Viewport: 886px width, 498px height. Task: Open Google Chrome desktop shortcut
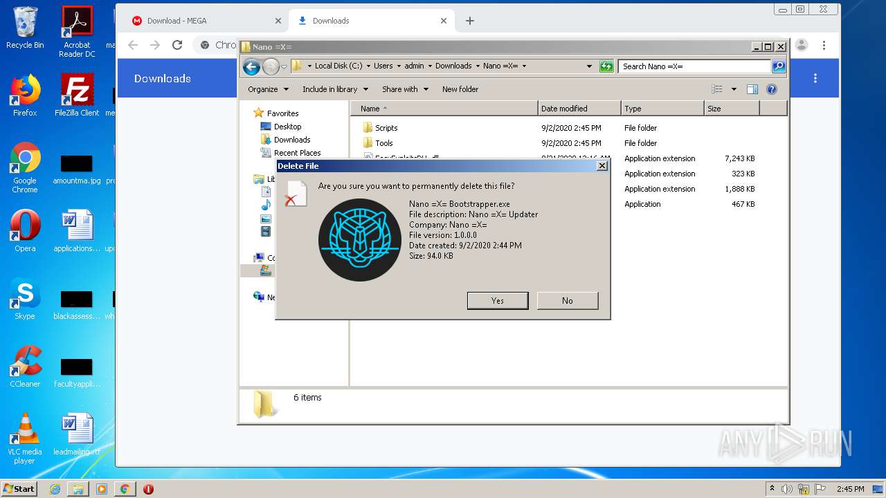point(25,167)
